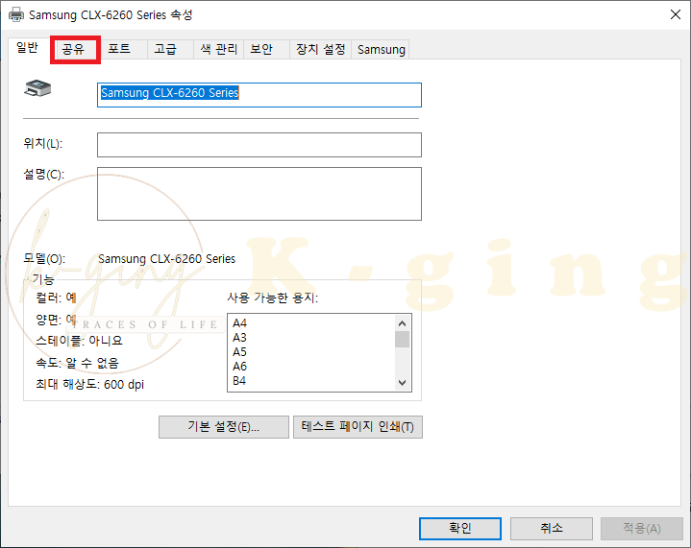This screenshot has width=691, height=548.
Task: Close the printer properties window
Action: pyautogui.click(x=675, y=14)
